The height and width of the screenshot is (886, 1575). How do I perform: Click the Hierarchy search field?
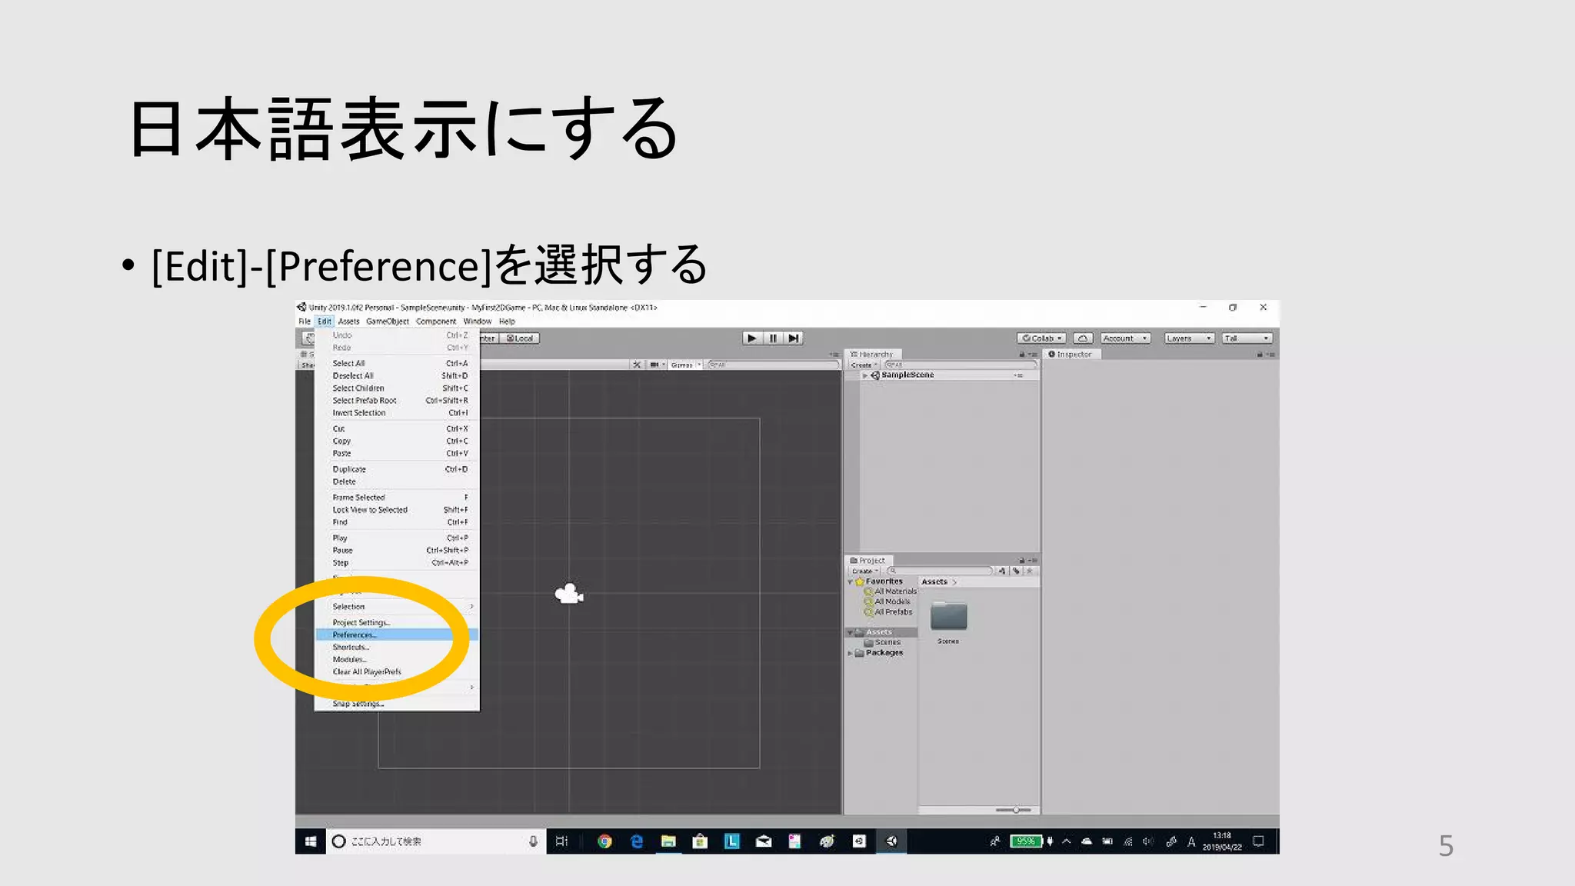tap(961, 365)
